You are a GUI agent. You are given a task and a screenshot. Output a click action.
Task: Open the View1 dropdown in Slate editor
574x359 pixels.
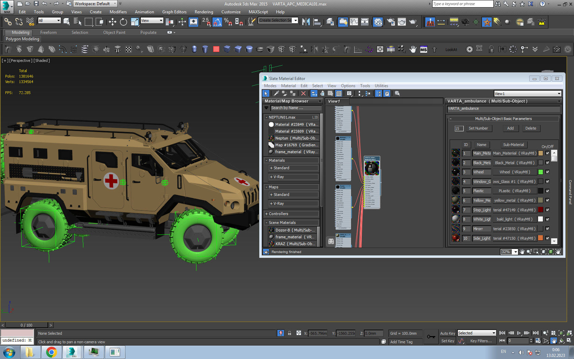pos(528,94)
